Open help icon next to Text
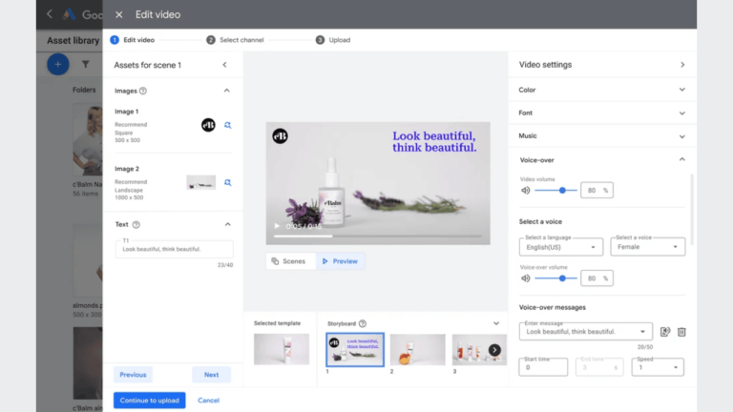 [x=136, y=225]
